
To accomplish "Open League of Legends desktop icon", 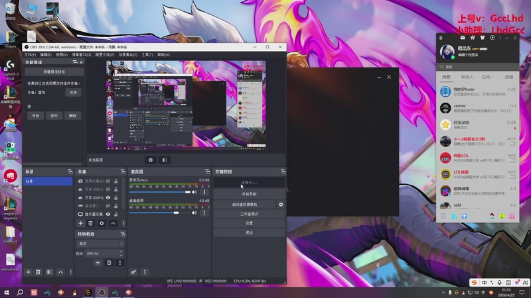I will coord(10,209).
